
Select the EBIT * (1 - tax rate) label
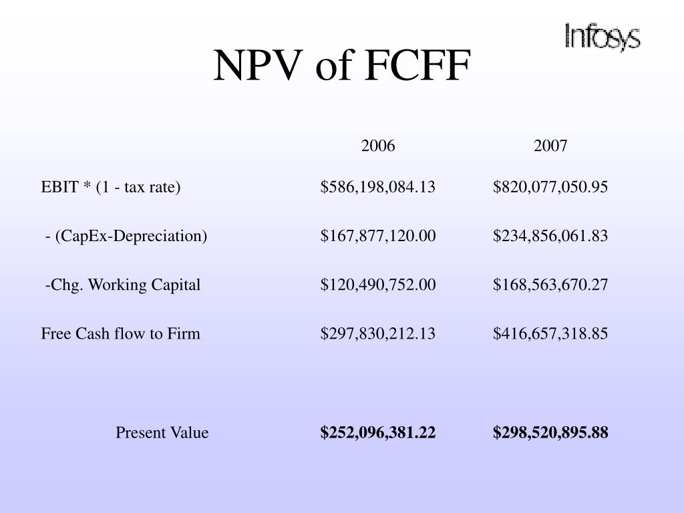point(111,187)
